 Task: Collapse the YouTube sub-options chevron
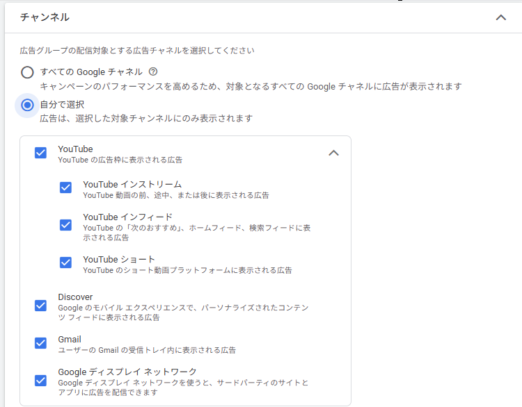coord(333,153)
